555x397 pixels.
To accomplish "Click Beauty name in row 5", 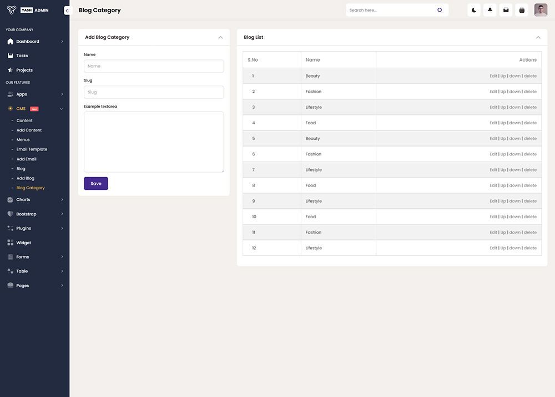I will (312, 138).
